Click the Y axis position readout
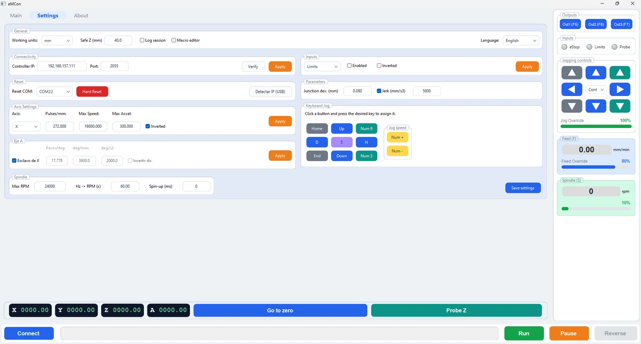 (77, 310)
